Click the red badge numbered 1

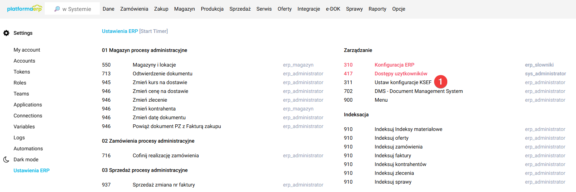(x=440, y=82)
